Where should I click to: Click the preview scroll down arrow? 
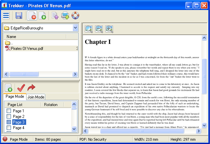tap(204, 125)
